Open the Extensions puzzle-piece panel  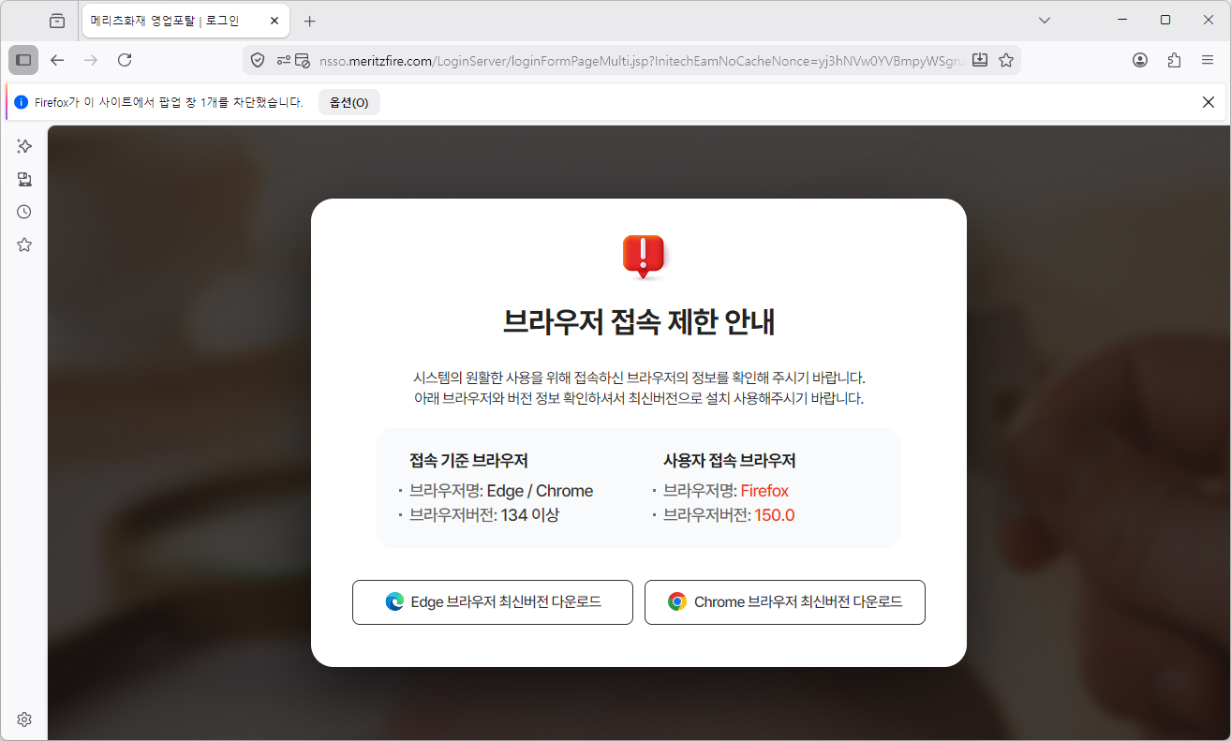pyautogui.click(x=1174, y=60)
